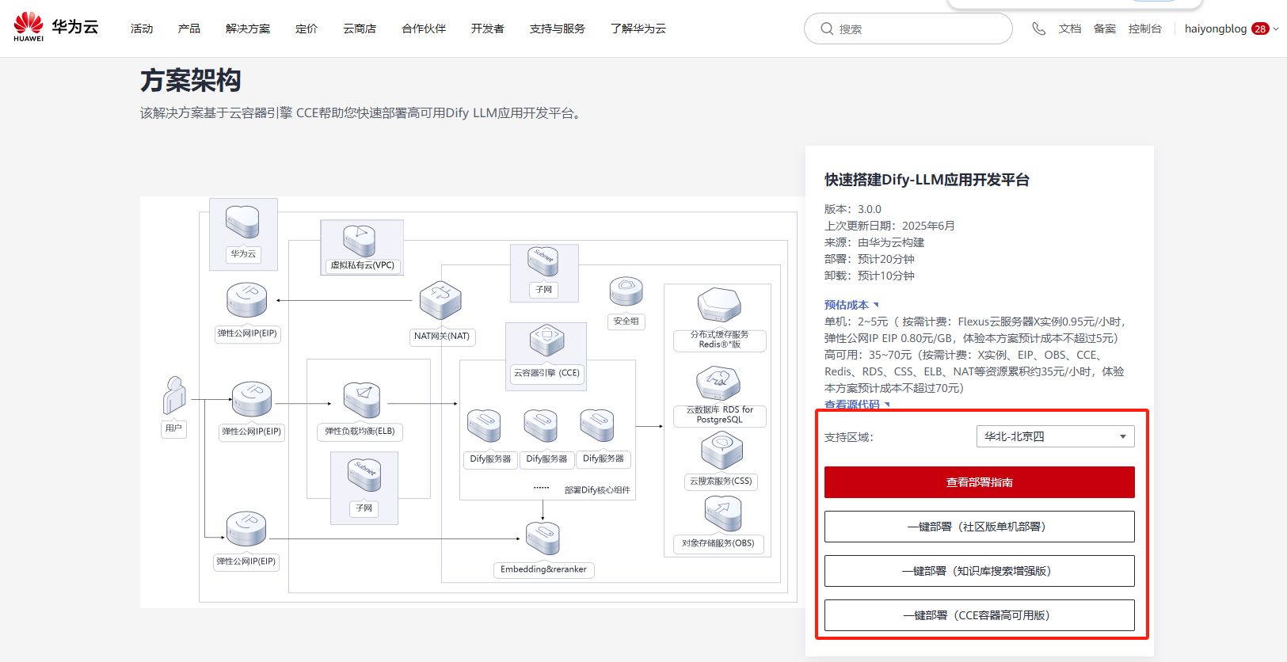The height and width of the screenshot is (662, 1287).
Task: Click the notification badge showing 28
Action: click(1260, 29)
